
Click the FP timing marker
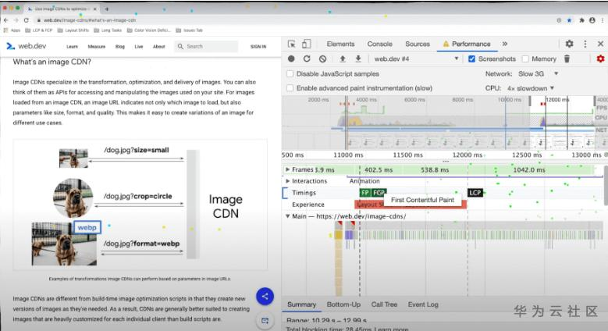click(364, 193)
